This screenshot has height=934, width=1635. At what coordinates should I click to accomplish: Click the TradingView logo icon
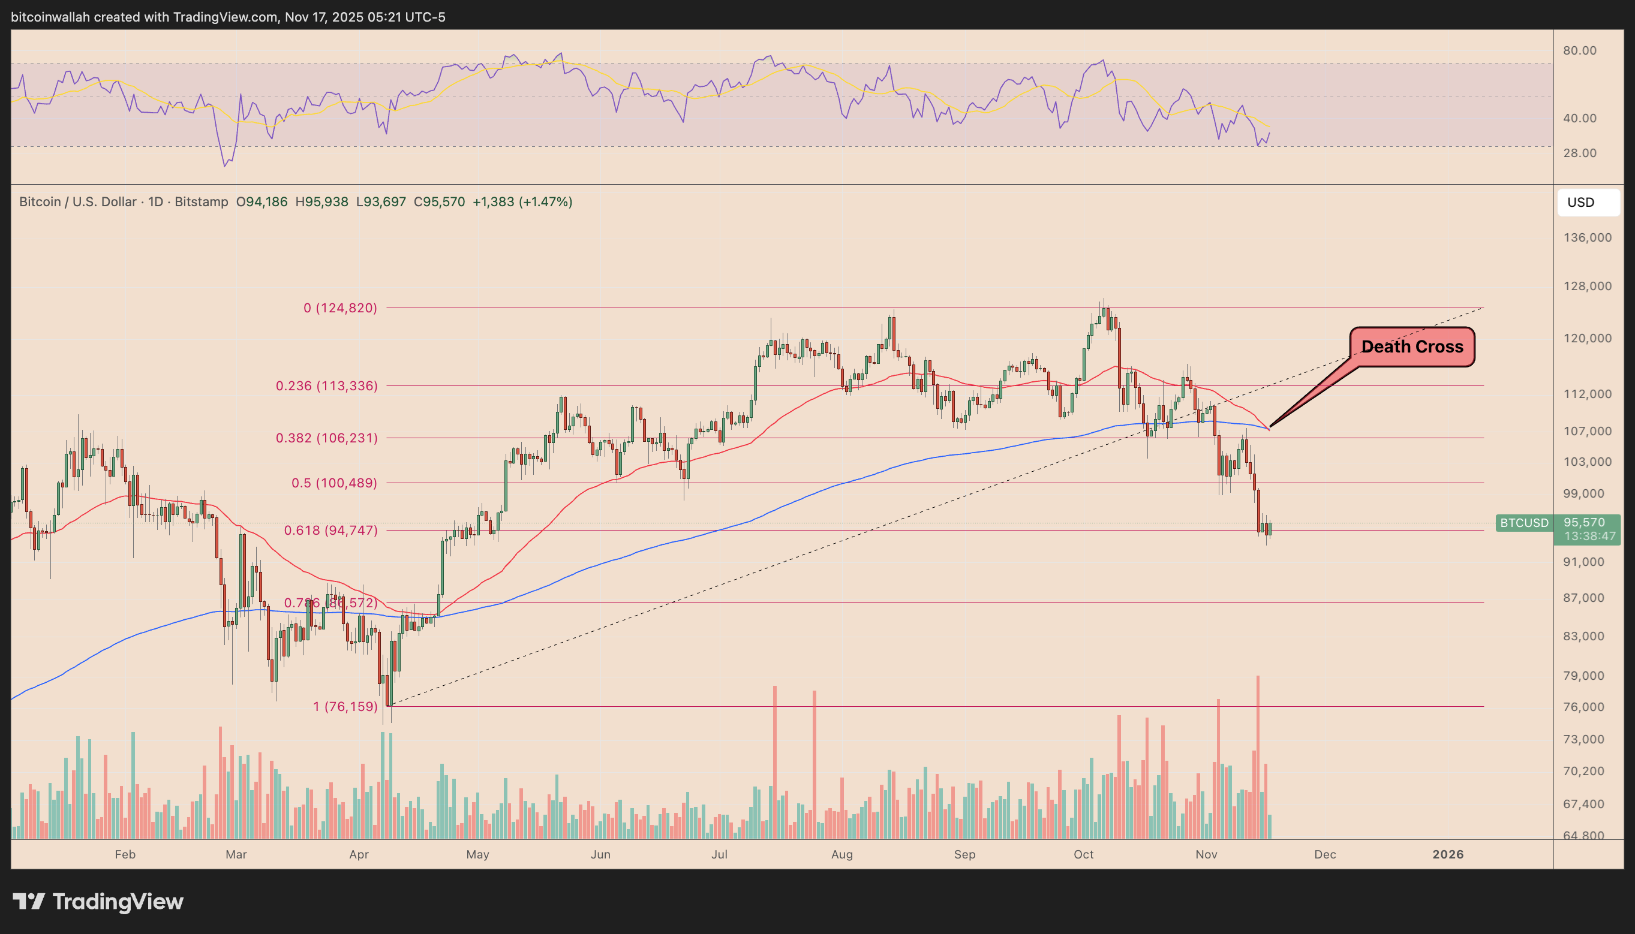tap(28, 901)
